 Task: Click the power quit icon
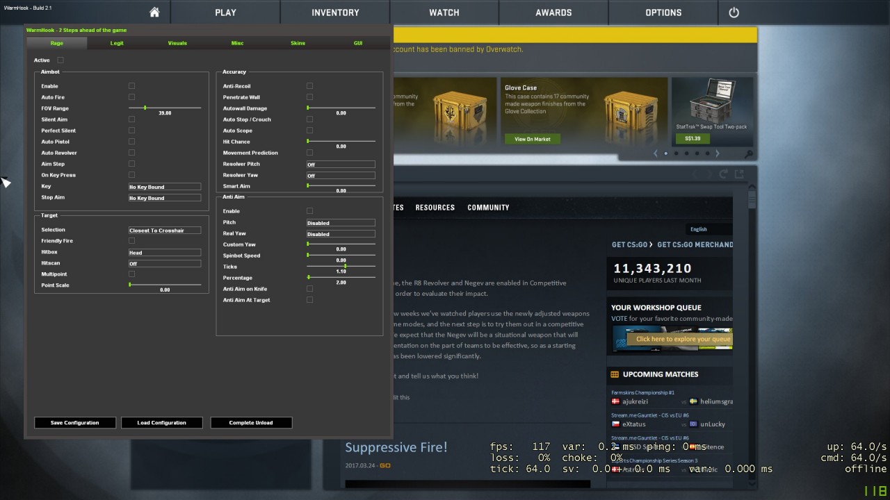pos(734,12)
